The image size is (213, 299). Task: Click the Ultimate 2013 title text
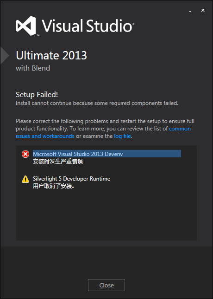(51, 56)
